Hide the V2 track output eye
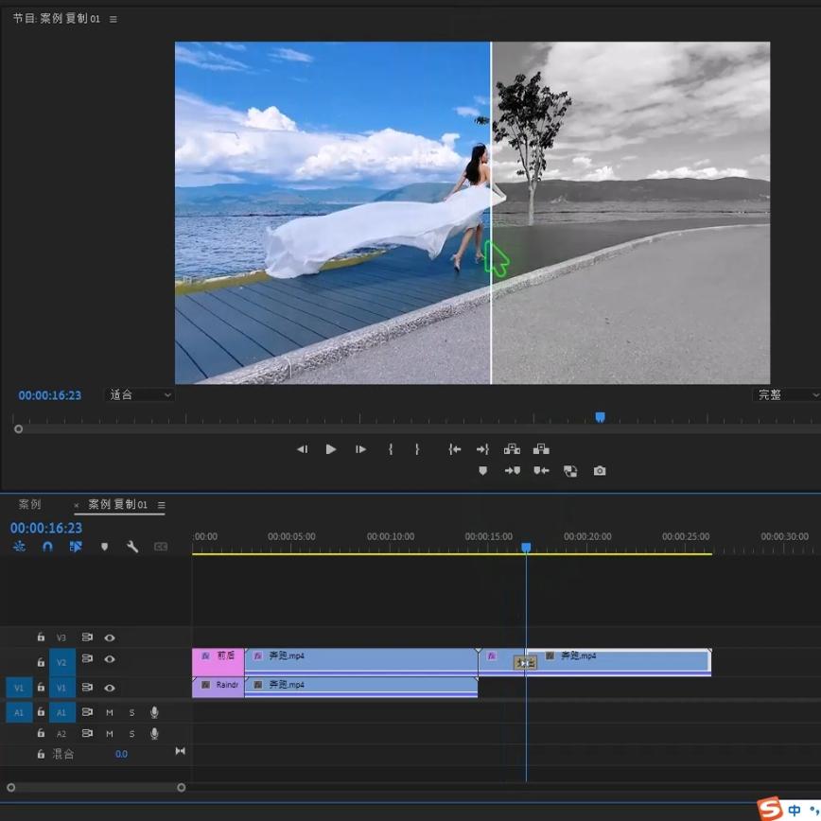This screenshot has width=821, height=821. click(x=110, y=659)
